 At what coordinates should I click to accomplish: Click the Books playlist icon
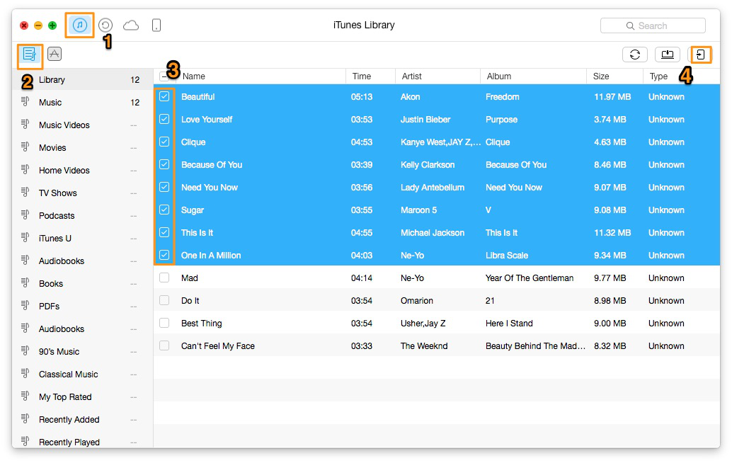25,282
